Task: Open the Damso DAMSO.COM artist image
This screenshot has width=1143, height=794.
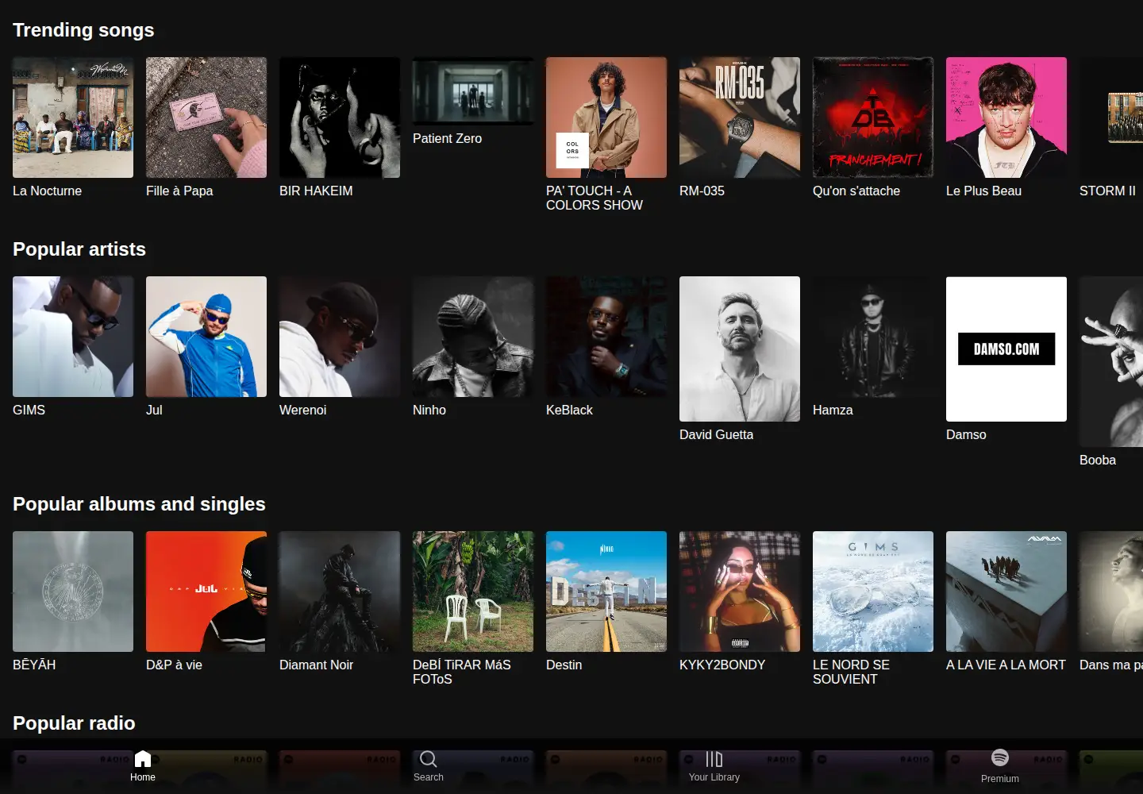Action: 1006,349
